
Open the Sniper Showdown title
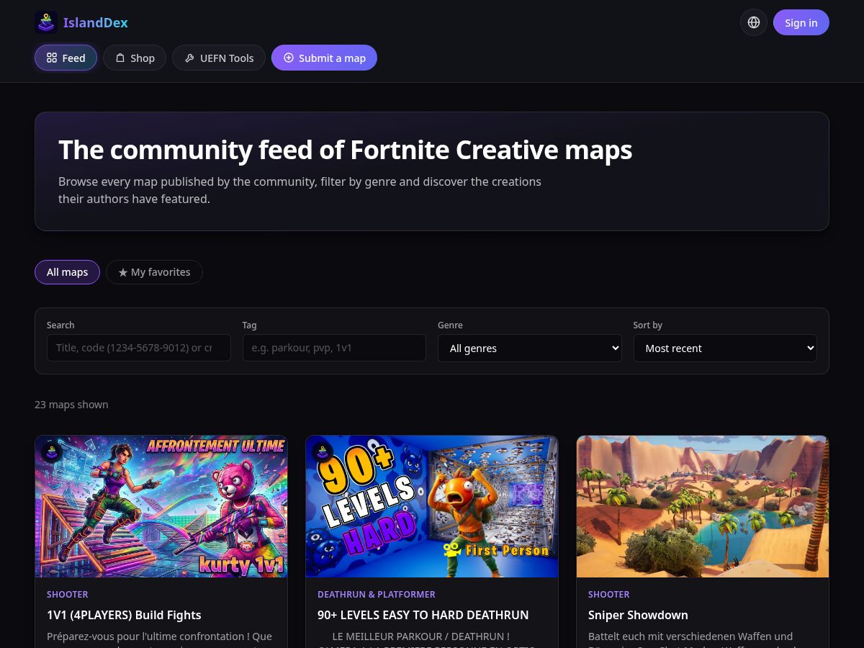point(638,615)
